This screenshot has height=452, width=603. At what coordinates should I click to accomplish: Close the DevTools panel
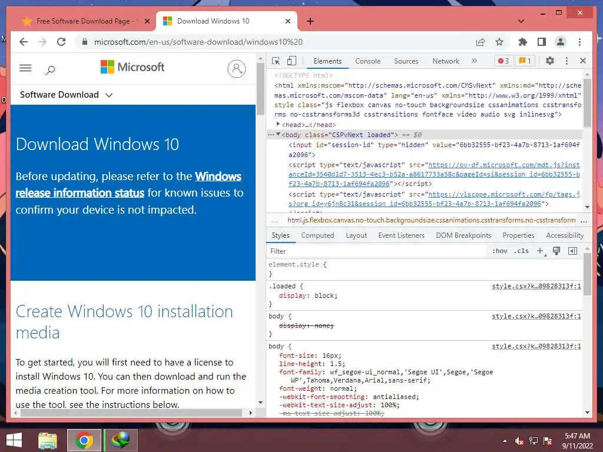[x=583, y=61]
